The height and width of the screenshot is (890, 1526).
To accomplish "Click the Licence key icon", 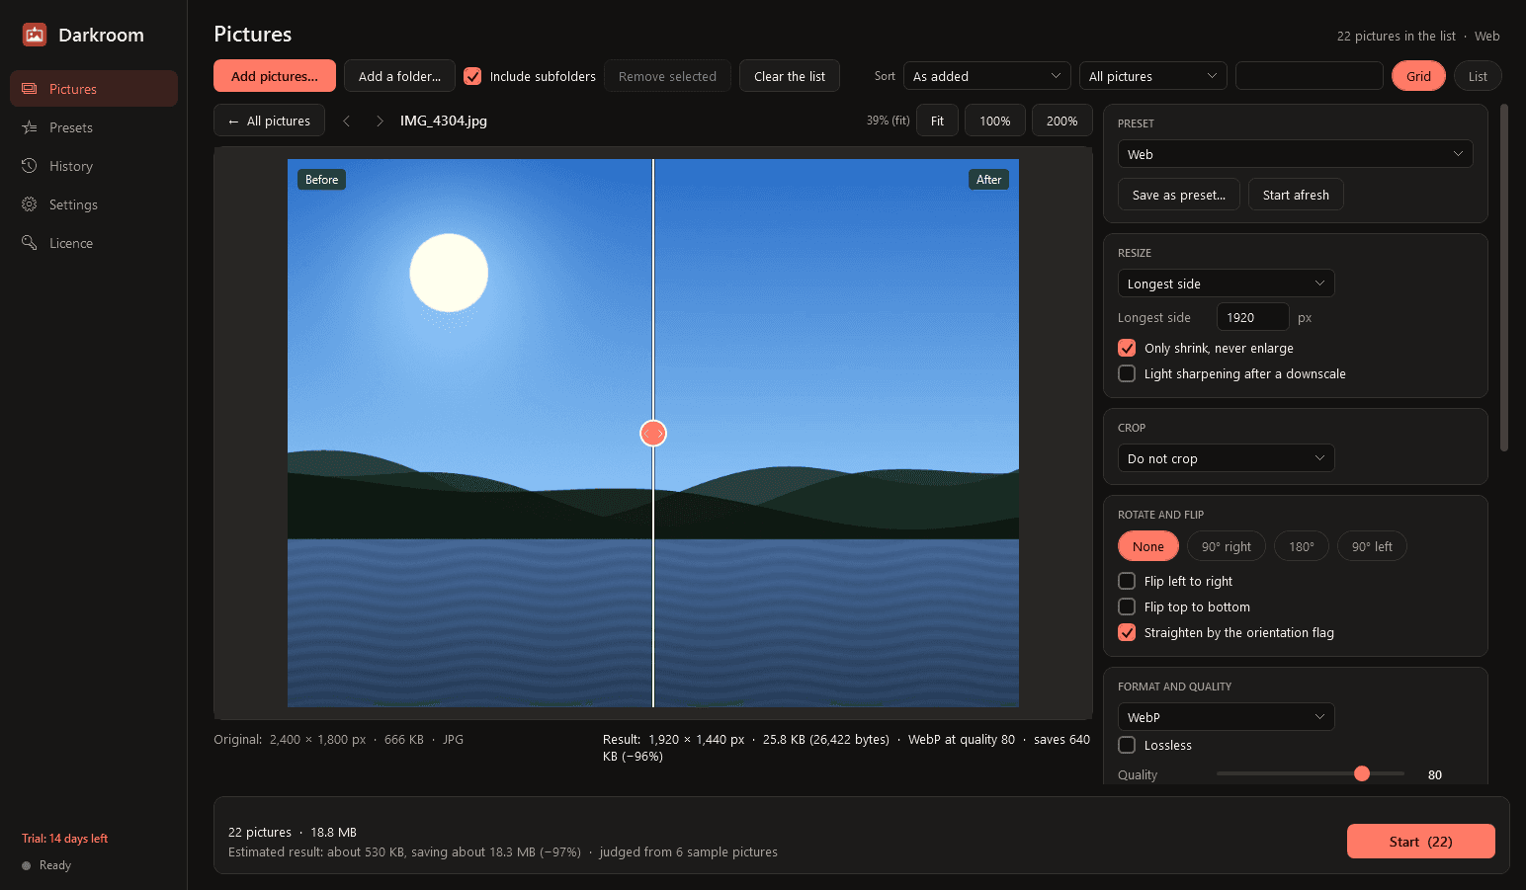I will pos(30,243).
